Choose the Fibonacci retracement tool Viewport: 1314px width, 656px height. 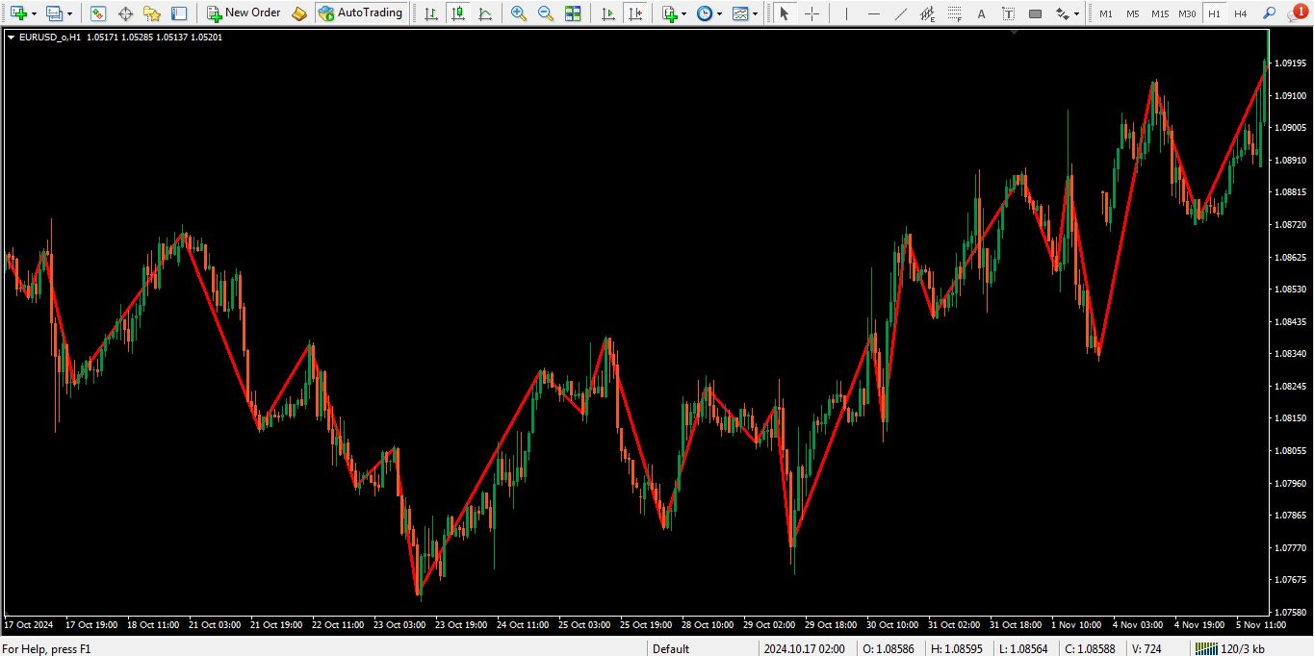(x=954, y=13)
